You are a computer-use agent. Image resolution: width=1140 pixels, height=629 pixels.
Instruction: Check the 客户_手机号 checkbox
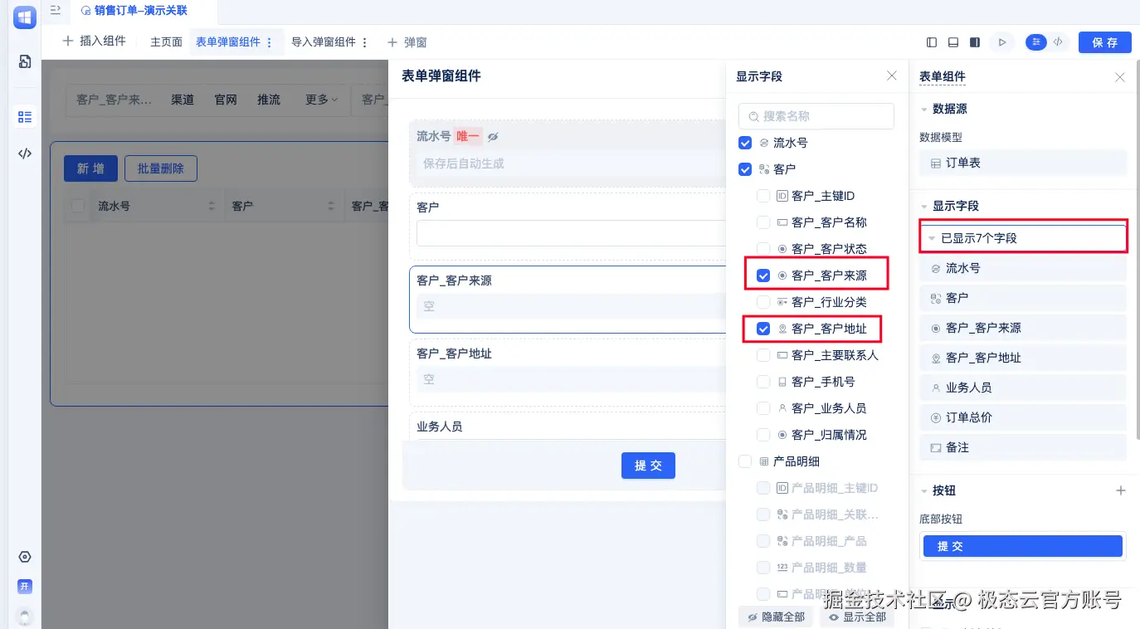click(x=763, y=382)
